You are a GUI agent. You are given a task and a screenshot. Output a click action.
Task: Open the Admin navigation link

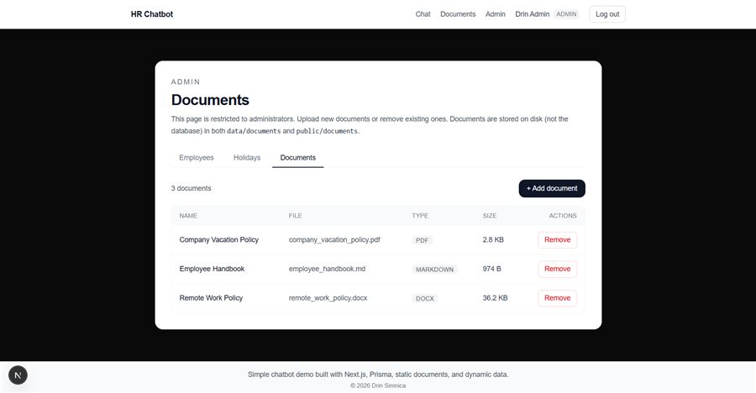click(495, 14)
